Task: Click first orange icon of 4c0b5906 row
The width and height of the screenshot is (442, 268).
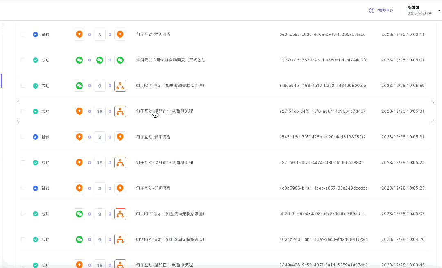Action: pos(79,188)
